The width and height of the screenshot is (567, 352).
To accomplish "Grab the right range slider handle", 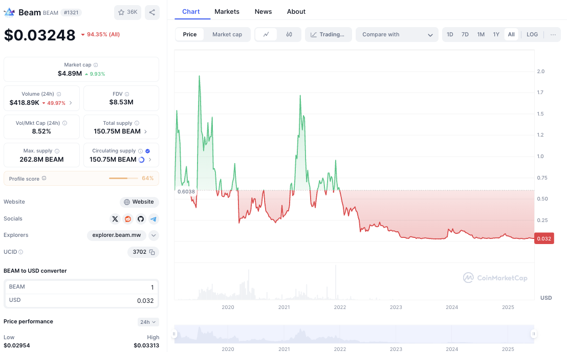I will coord(534,334).
